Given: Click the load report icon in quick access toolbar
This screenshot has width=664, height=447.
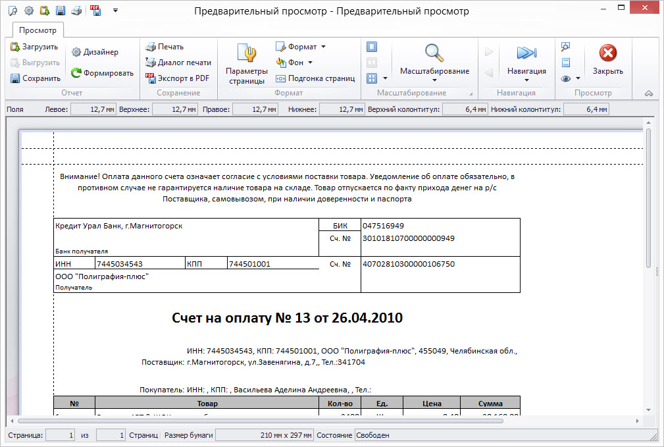Looking at the screenshot, I should 45,11.
